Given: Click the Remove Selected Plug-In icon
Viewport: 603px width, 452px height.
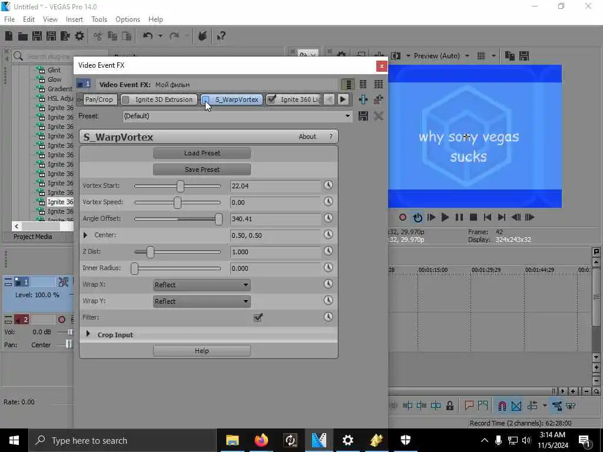Looking at the screenshot, I should 379,99.
